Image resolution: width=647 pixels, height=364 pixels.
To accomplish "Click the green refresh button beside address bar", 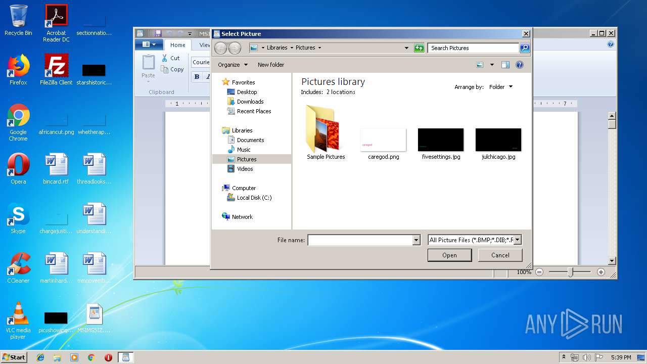I will click(x=419, y=48).
